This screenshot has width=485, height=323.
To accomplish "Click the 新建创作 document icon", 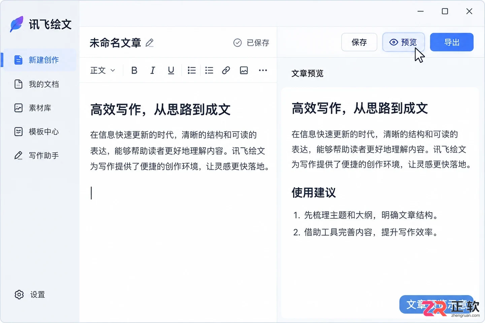I will pos(19,60).
